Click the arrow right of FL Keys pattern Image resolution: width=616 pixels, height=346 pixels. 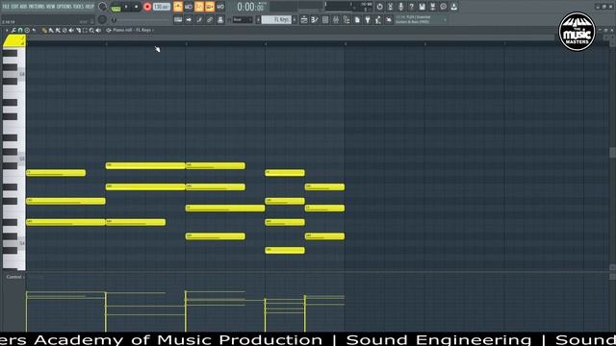pyautogui.click(x=295, y=19)
